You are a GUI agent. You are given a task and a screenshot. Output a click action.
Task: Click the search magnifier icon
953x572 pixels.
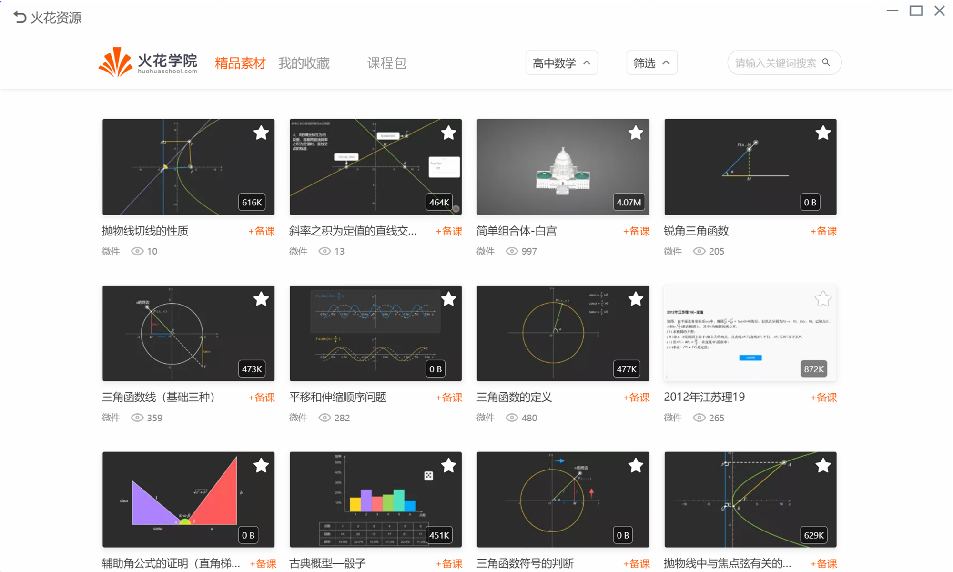[826, 62]
